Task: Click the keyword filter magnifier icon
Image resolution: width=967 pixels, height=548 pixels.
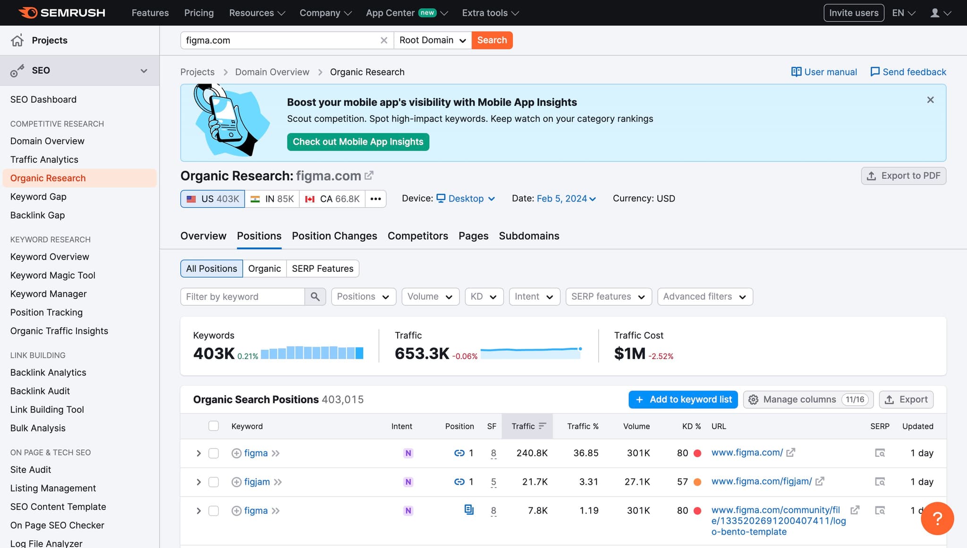Action: click(x=315, y=296)
